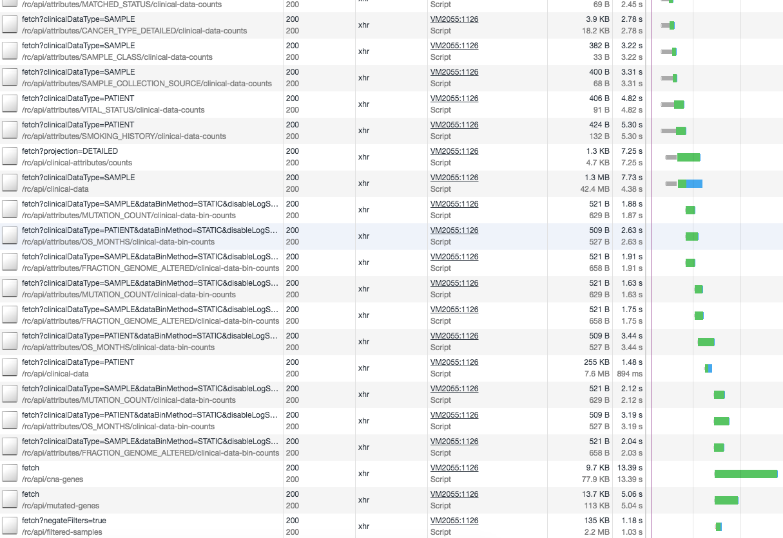
Task: Click the file icon of the 1.91 s FRACTION_GENOME_ALTERED request
Action: click(x=10, y=263)
